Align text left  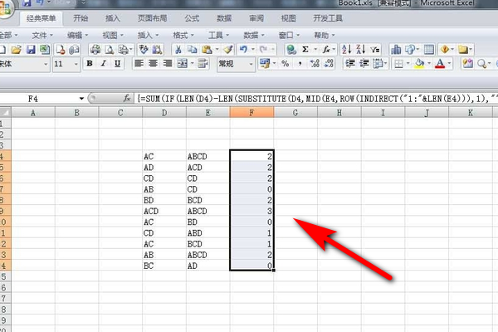(139, 64)
